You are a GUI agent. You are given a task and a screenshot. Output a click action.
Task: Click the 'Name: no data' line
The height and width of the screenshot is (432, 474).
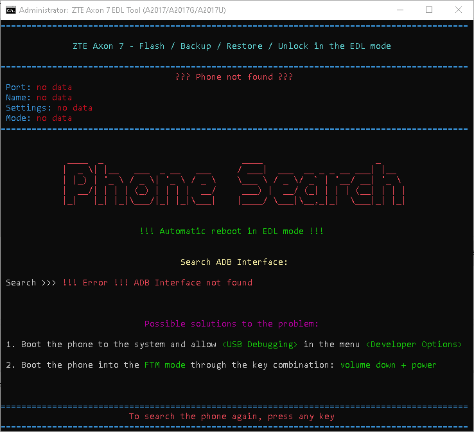(x=39, y=98)
